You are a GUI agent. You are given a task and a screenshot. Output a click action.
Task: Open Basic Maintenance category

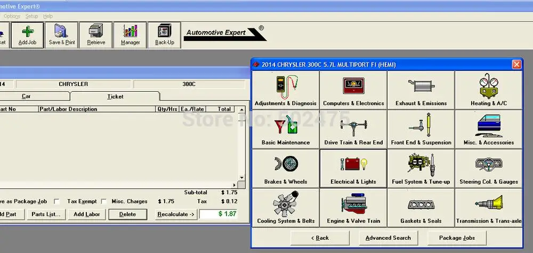[286, 129]
